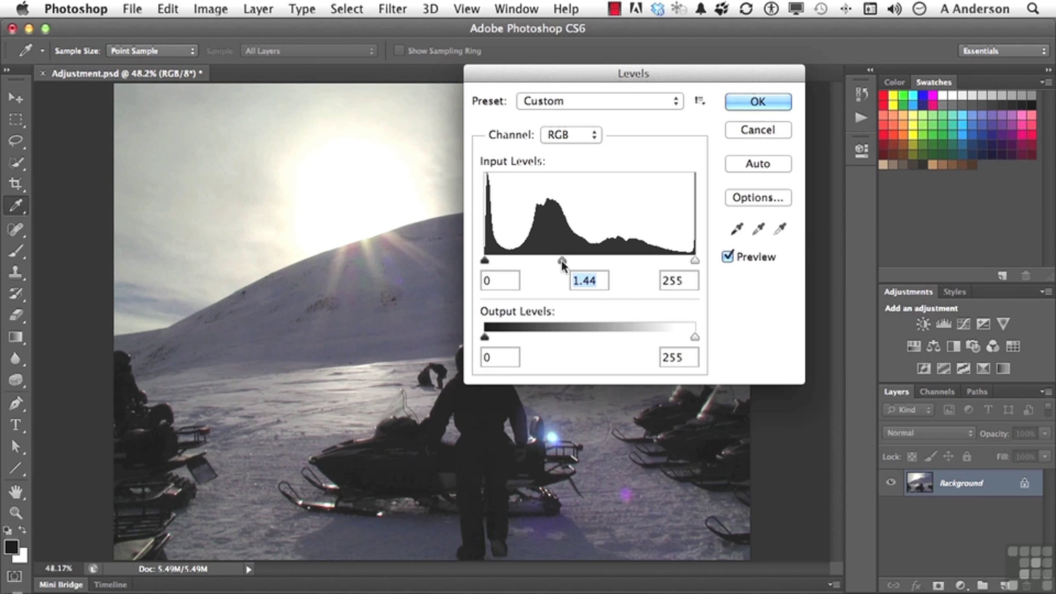Open the Channel RGB dropdown

pyautogui.click(x=571, y=135)
